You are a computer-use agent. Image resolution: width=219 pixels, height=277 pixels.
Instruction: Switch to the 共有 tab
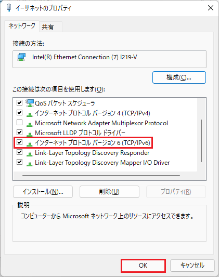[50, 27]
